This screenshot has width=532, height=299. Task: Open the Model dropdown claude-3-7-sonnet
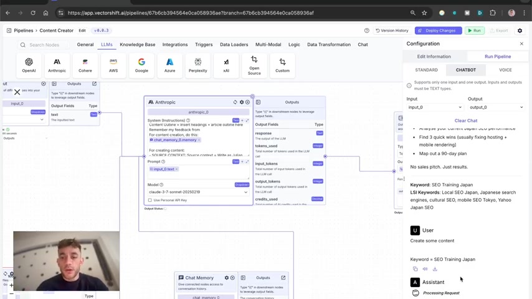[199, 192]
